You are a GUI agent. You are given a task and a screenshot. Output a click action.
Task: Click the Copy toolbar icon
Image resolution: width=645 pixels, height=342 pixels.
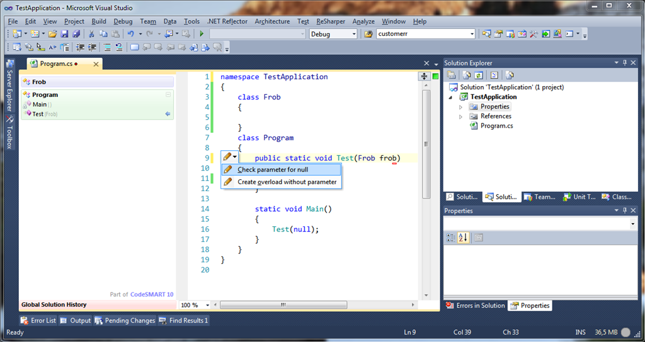click(x=103, y=34)
